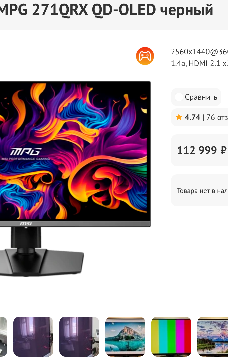Click the orange gamepad gaming icon
The image size is (228, 364).
pyautogui.click(x=145, y=56)
